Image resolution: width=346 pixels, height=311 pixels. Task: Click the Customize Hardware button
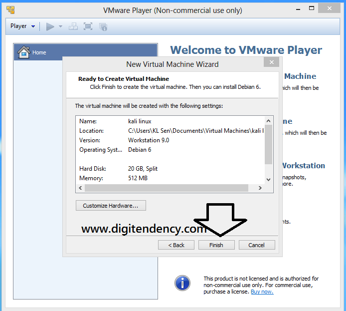[111, 205]
